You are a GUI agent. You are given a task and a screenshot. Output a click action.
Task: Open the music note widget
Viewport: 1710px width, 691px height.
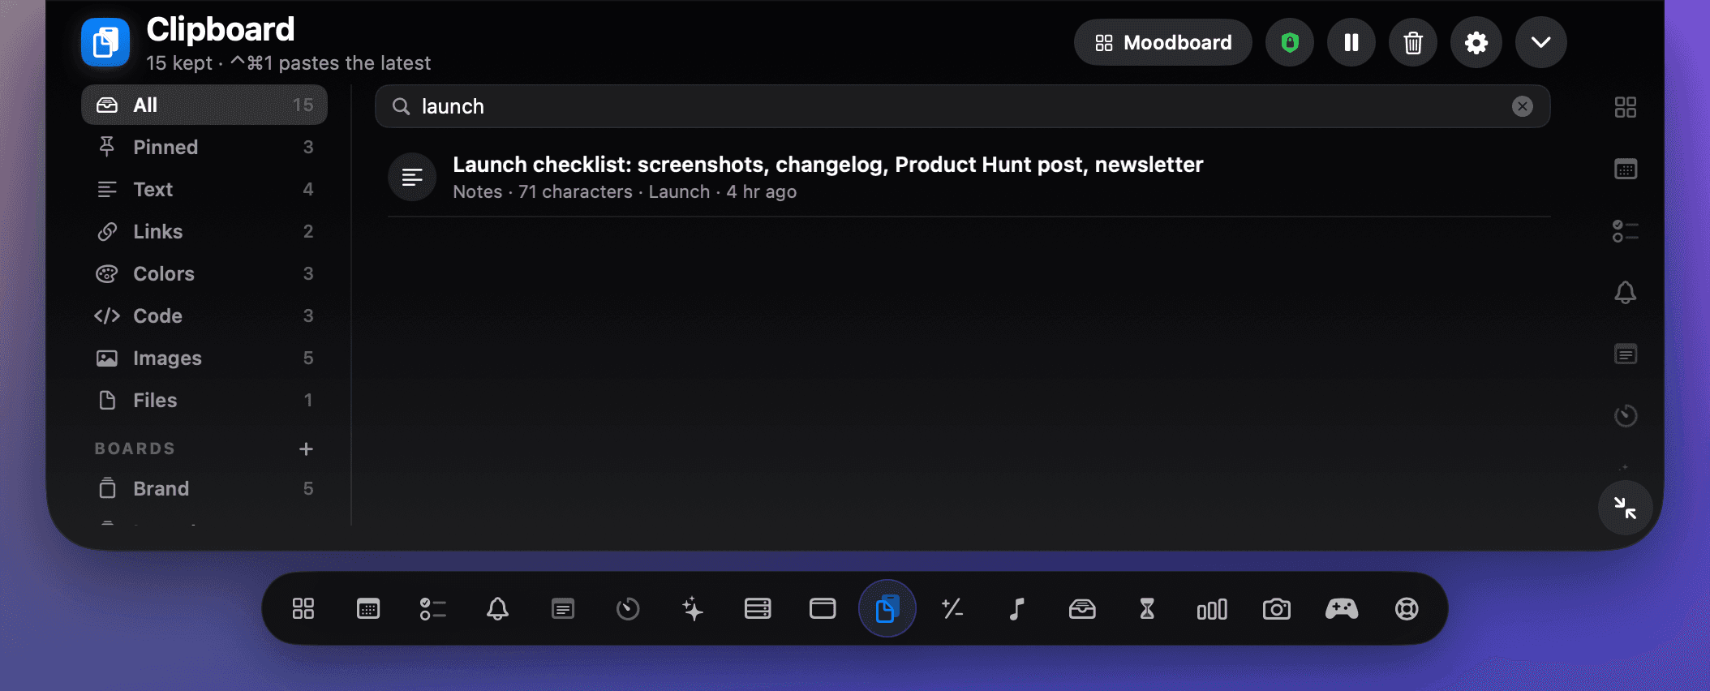tap(1017, 609)
